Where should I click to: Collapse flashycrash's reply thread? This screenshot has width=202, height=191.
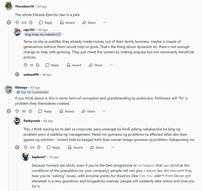click(17, 148)
